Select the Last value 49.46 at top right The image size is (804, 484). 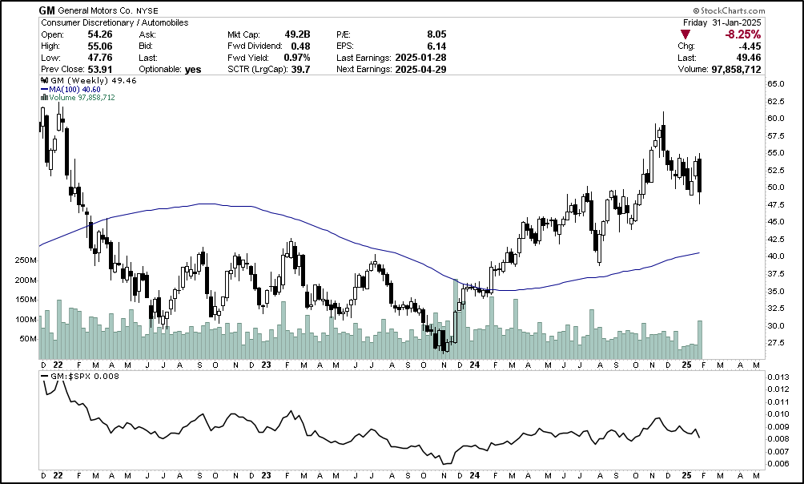click(750, 58)
